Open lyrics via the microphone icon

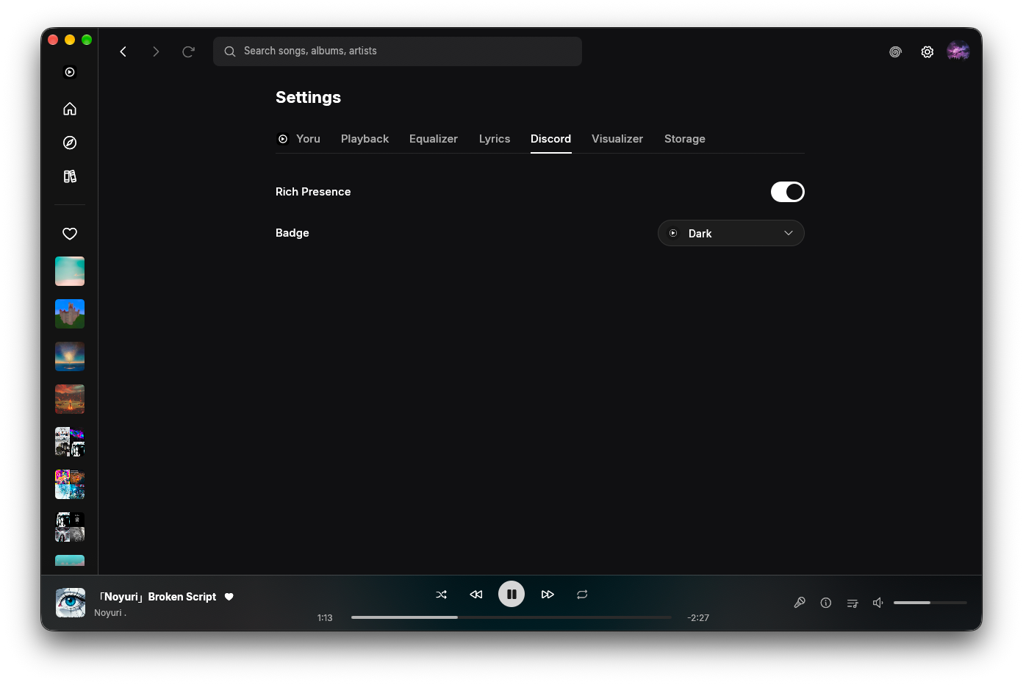pyautogui.click(x=800, y=603)
